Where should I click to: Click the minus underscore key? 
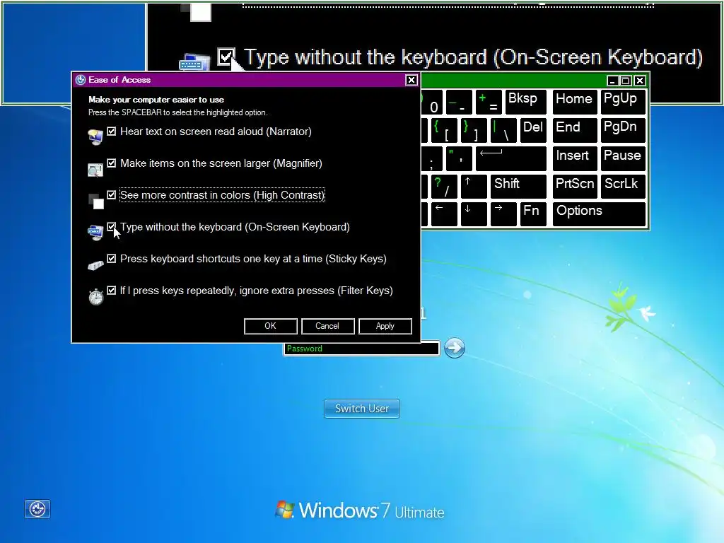[459, 102]
